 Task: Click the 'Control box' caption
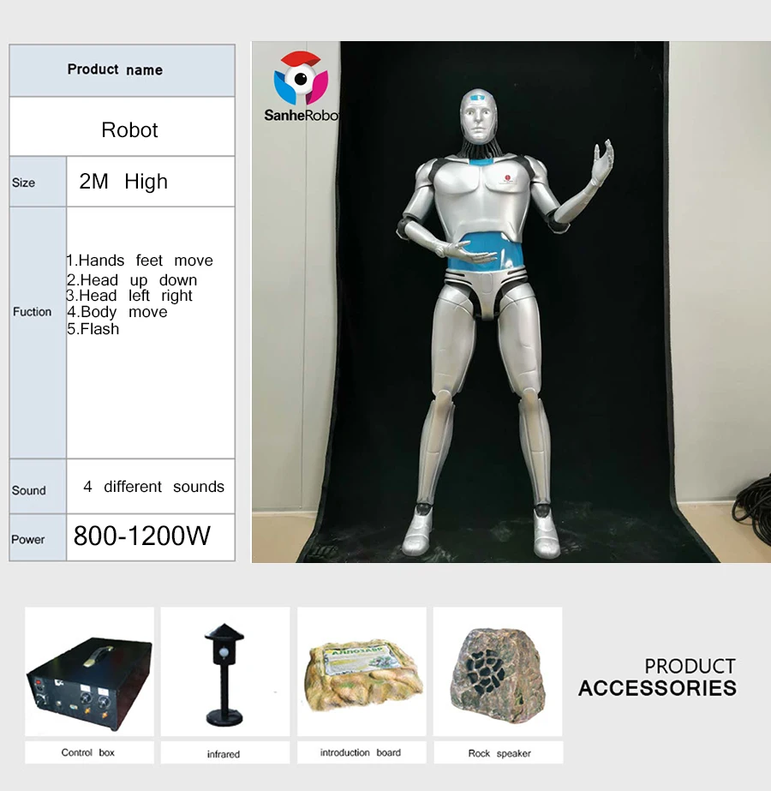pyautogui.click(x=87, y=752)
